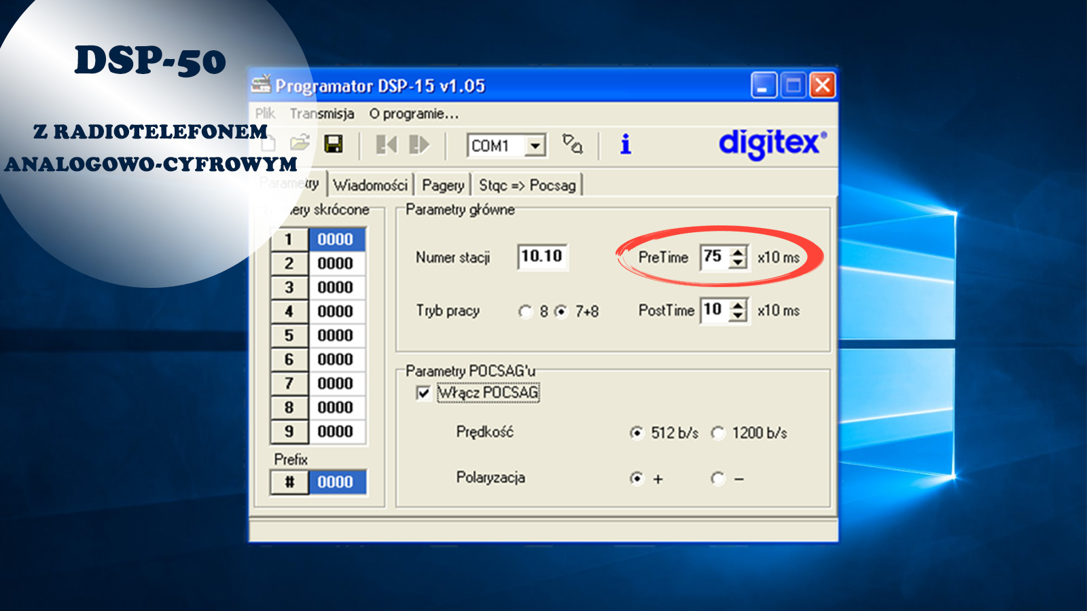The image size is (1087, 611).
Task: Create a new file using toolbar icon
Action: click(x=268, y=143)
